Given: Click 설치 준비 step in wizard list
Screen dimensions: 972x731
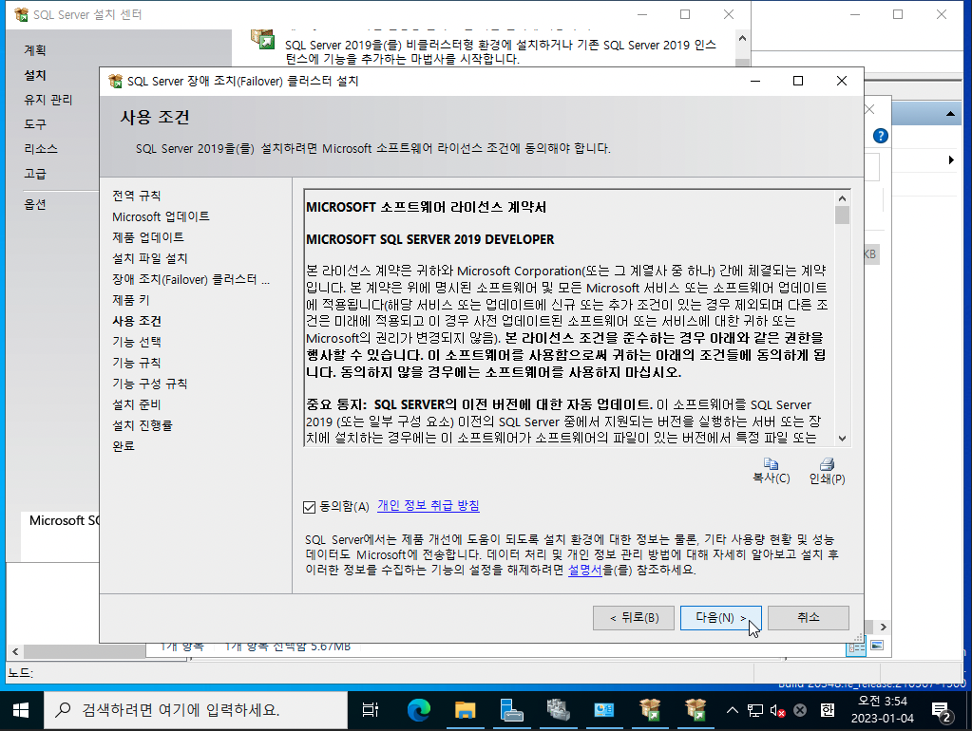Looking at the screenshot, I should pyautogui.click(x=137, y=404).
